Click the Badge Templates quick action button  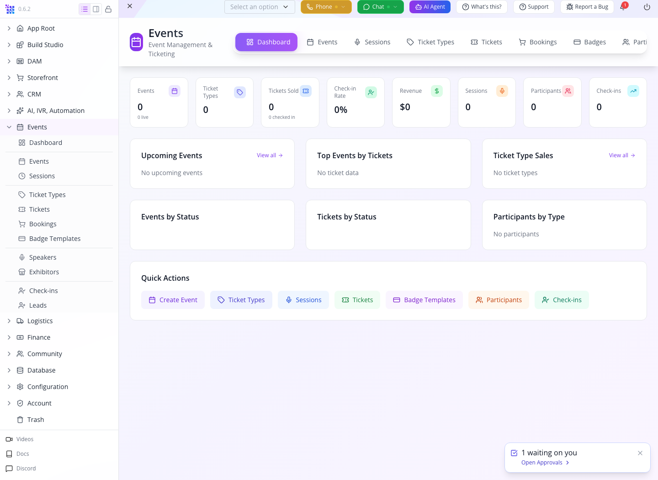coord(424,300)
